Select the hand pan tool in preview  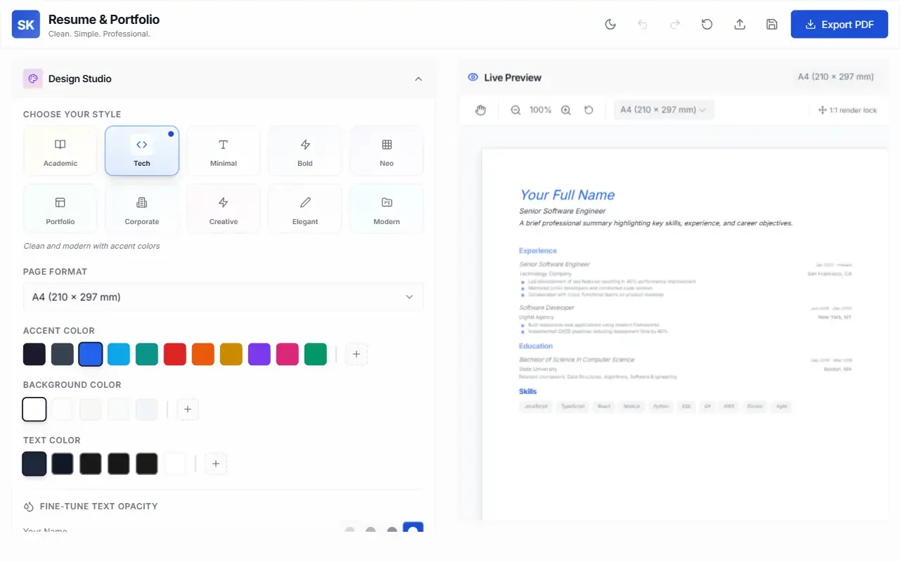[481, 110]
